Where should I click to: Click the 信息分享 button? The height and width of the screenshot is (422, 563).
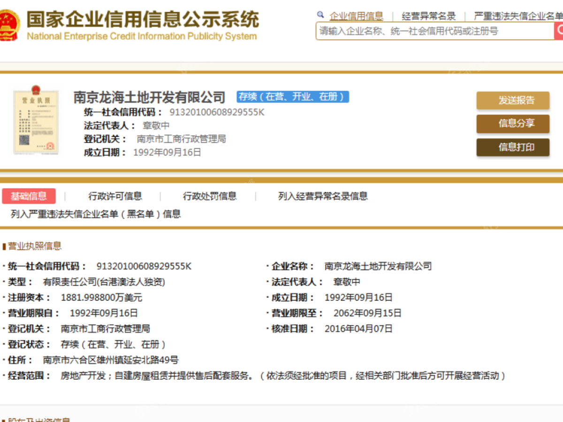tap(513, 124)
